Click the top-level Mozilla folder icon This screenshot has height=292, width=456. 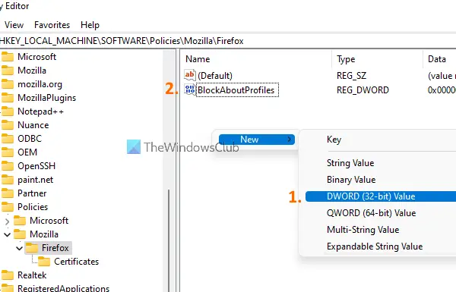8,71
